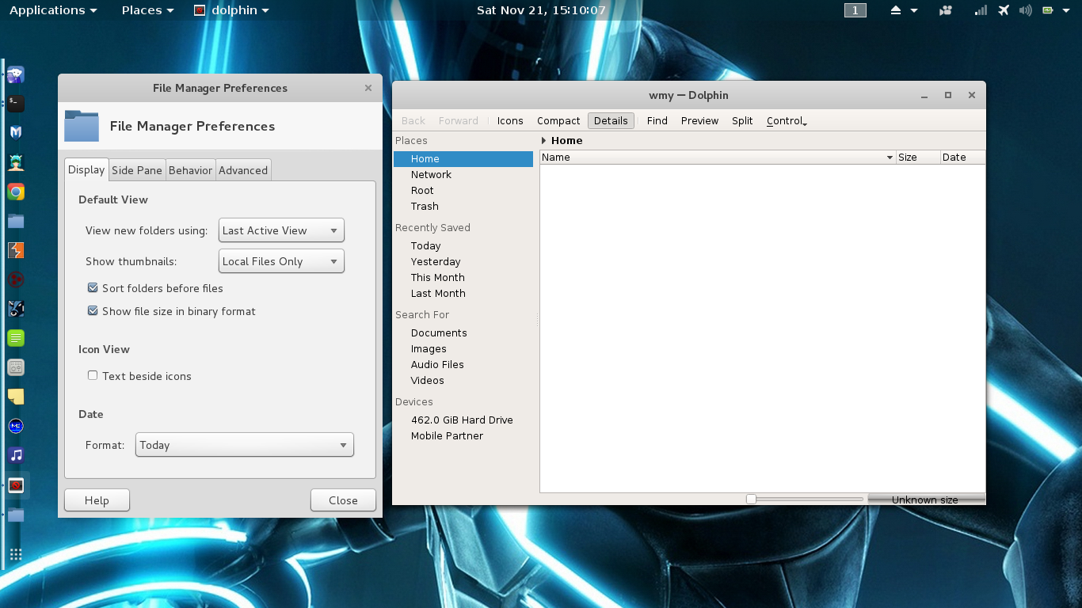
Task: Click the battery status icon
Action: [x=1048, y=10]
